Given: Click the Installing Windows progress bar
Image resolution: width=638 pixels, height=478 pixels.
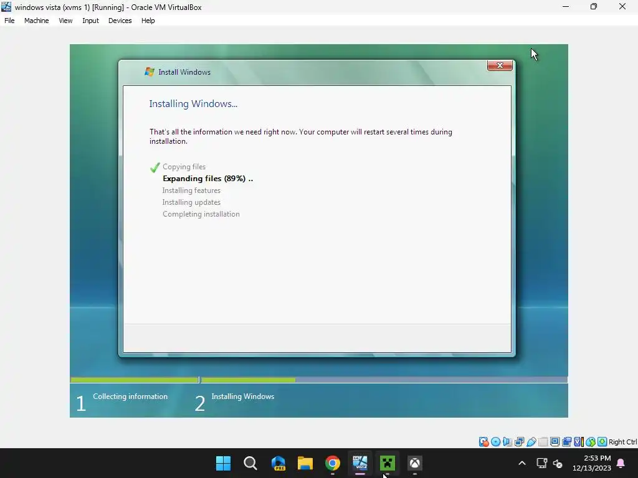Looking at the screenshot, I should coord(384,380).
